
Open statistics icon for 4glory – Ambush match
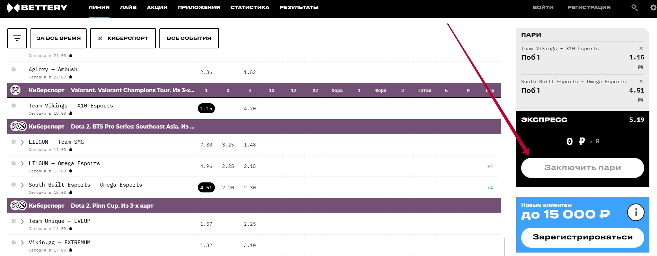pyautogui.click(x=71, y=77)
